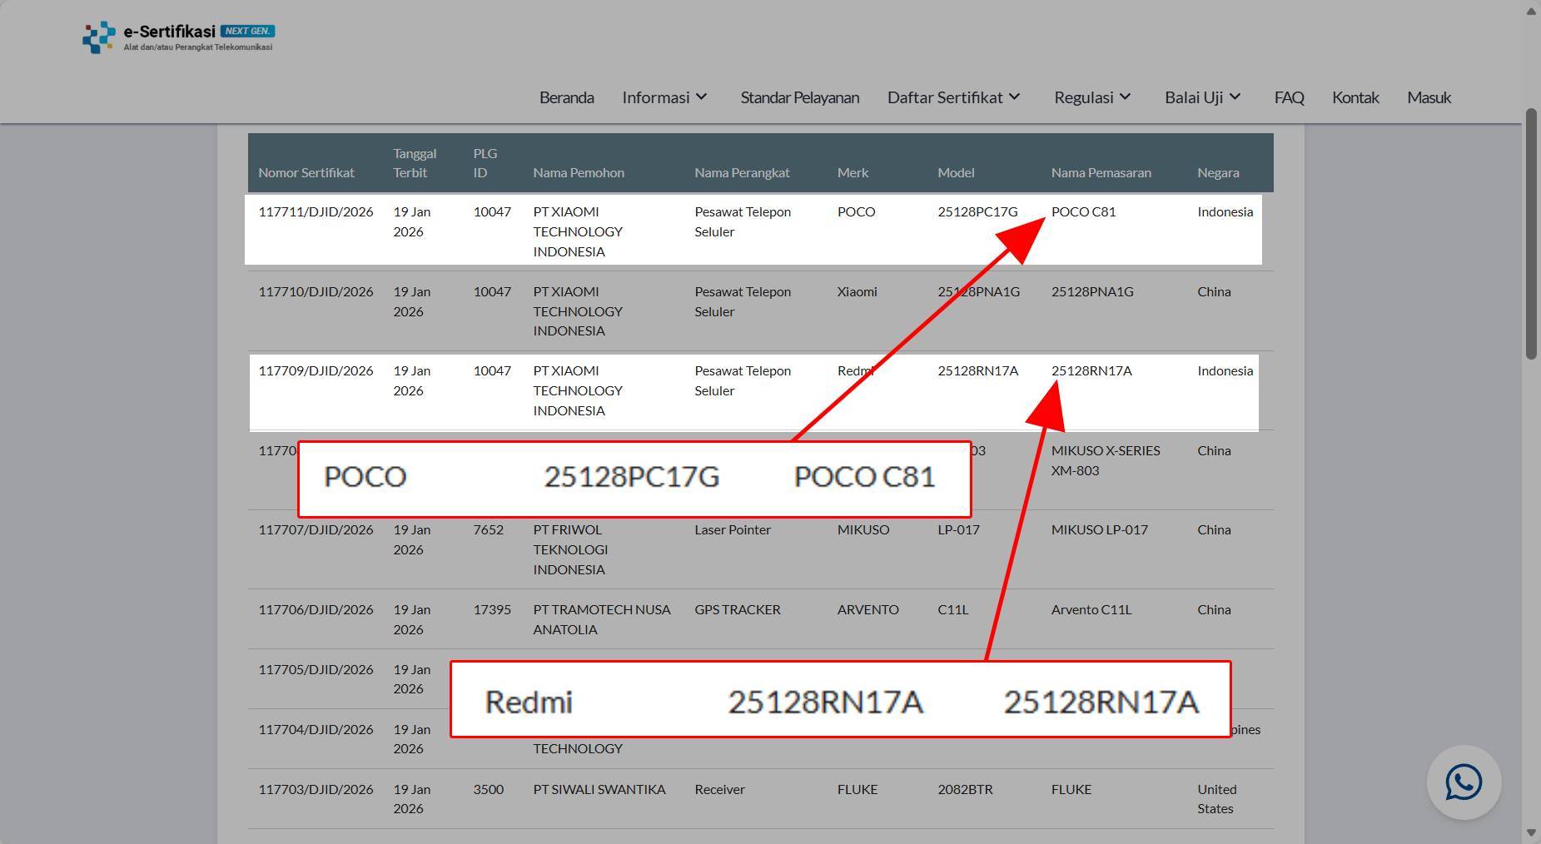The image size is (1541, 844).
Task: Click model 2082BTR
Action: coord(965,789)
